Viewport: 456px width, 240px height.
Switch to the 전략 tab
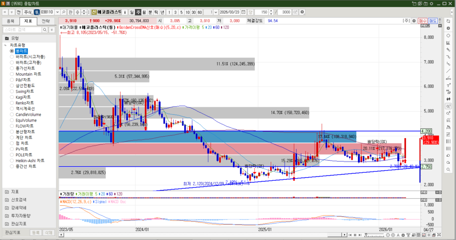click(45, 21)
